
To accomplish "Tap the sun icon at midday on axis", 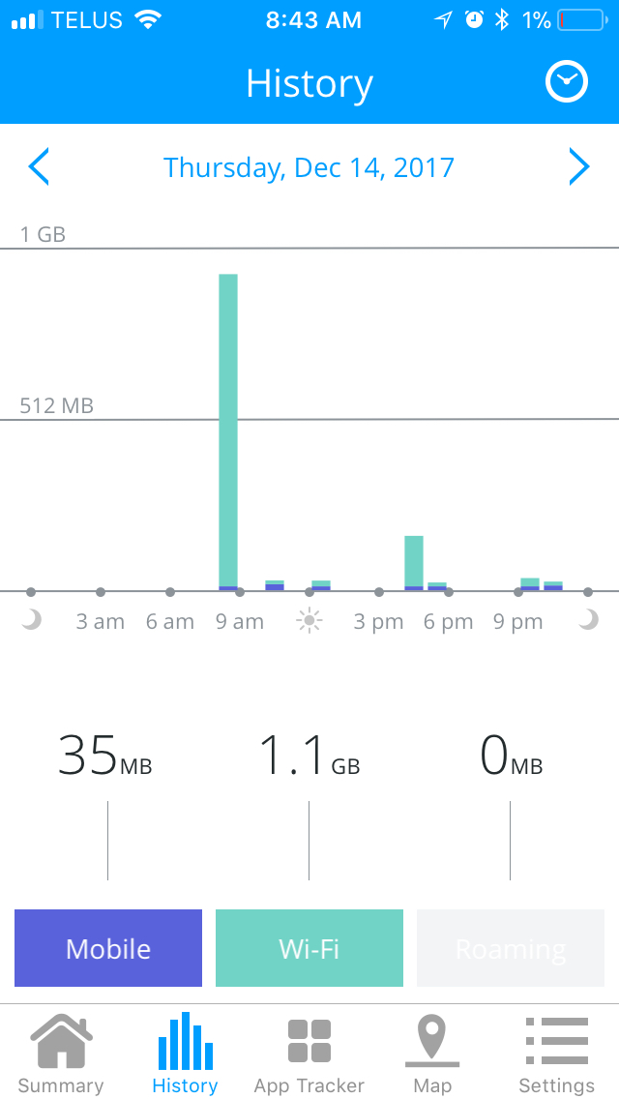I will click(309, 621).
